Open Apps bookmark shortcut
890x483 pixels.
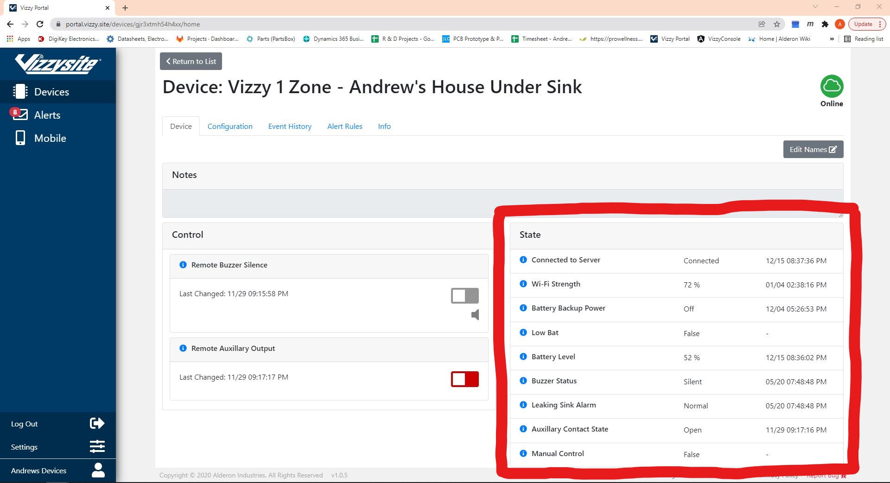19,39
